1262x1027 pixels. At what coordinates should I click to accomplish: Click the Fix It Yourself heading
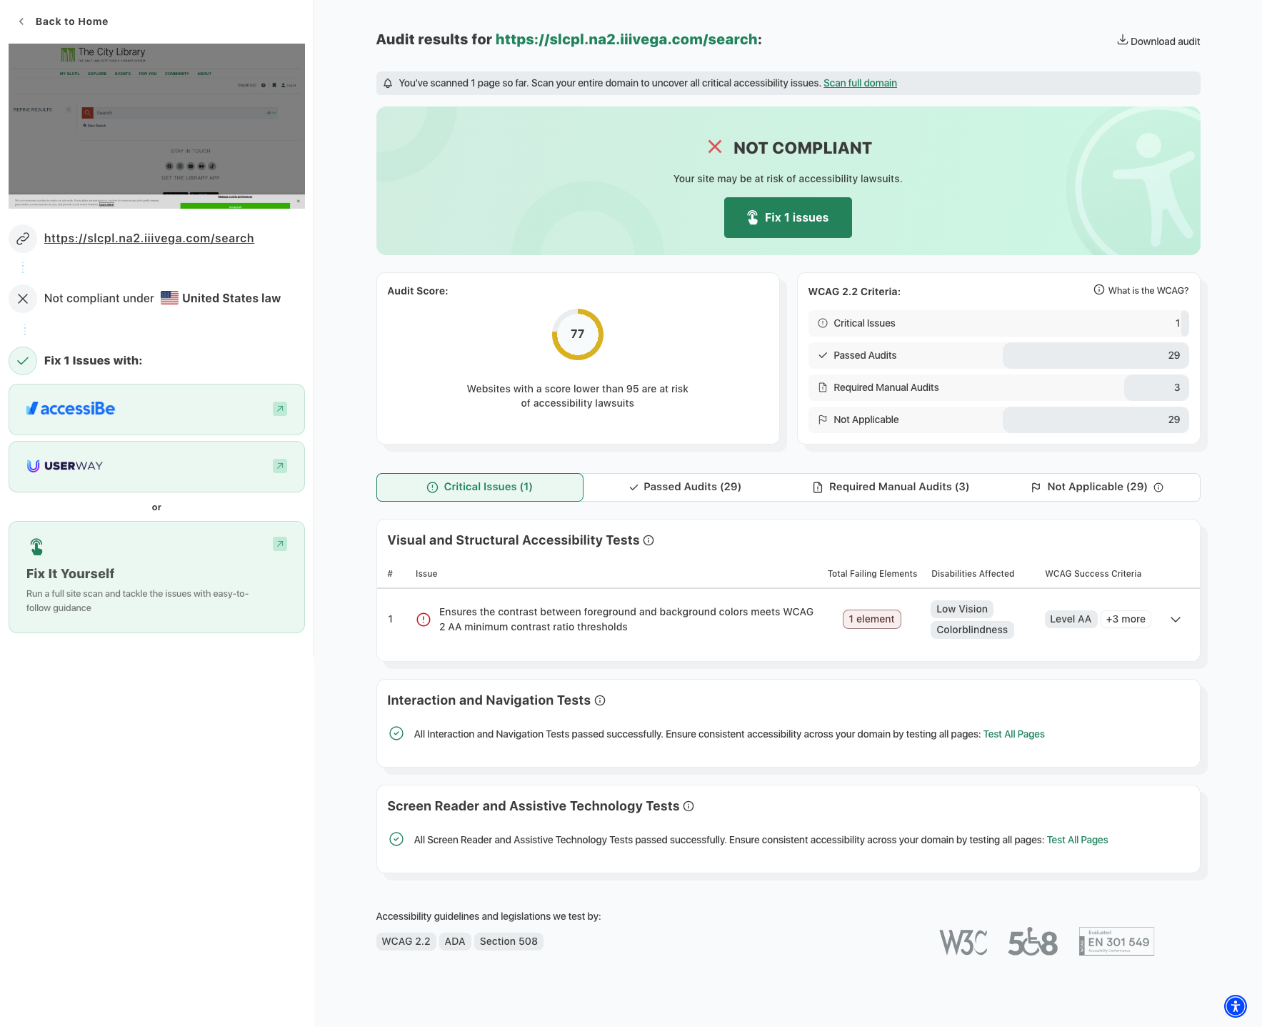coord(70,574)
